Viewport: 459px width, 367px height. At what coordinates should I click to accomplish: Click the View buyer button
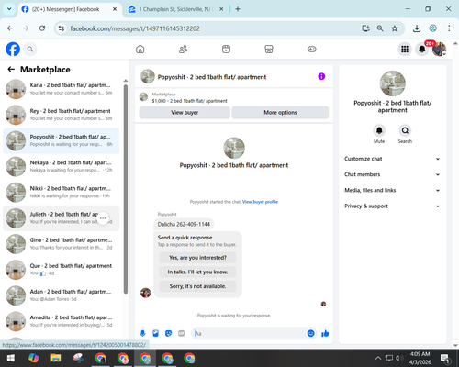(185, 113)
